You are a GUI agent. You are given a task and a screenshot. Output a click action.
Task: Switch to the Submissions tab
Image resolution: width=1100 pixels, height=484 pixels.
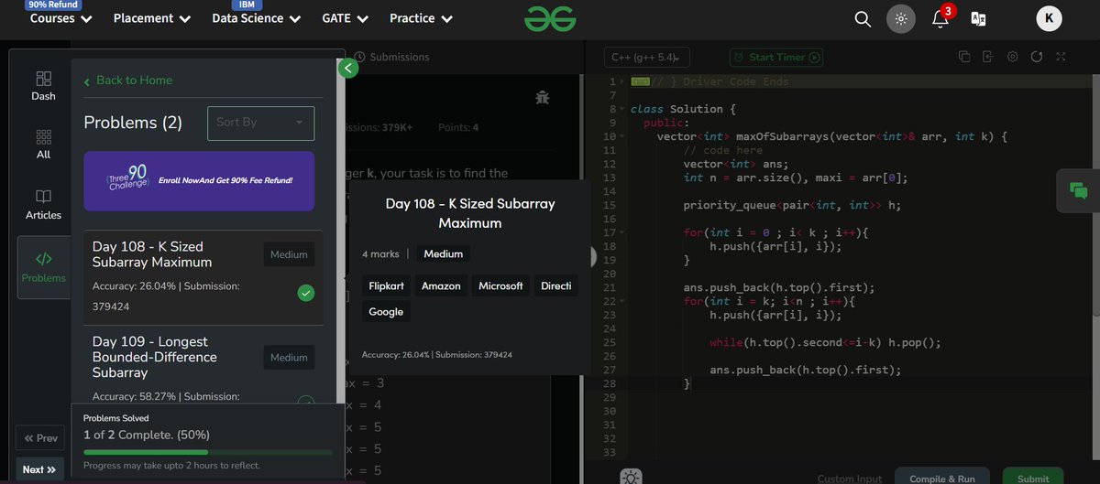coord(392,57)
